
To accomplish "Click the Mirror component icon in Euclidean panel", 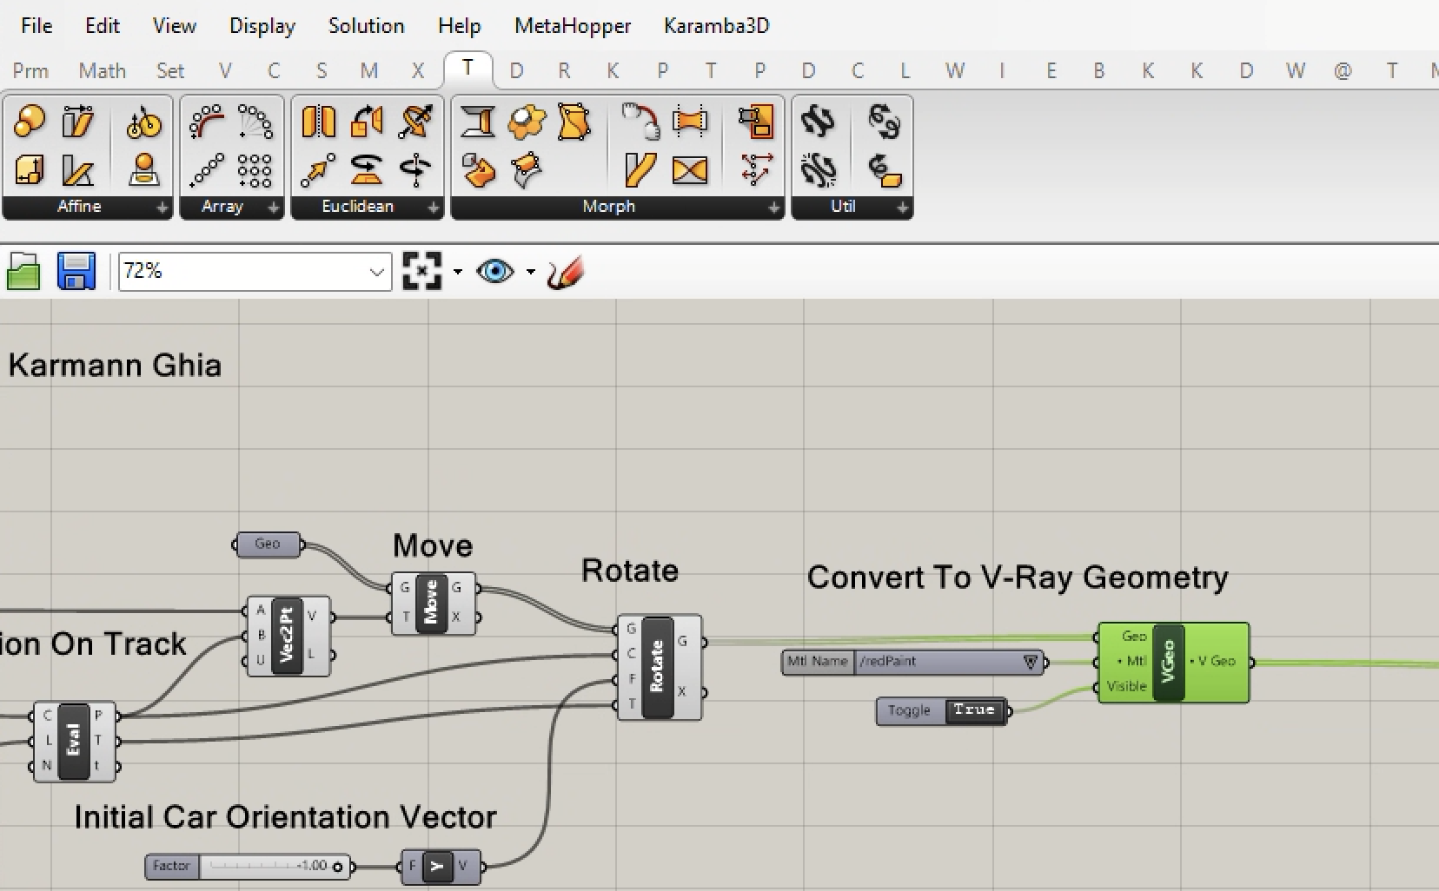I will click(318, 122).
